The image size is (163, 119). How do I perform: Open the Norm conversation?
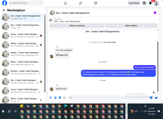click(22, 100)
